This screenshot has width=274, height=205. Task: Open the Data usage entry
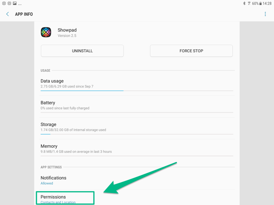[x=137, y=85]
